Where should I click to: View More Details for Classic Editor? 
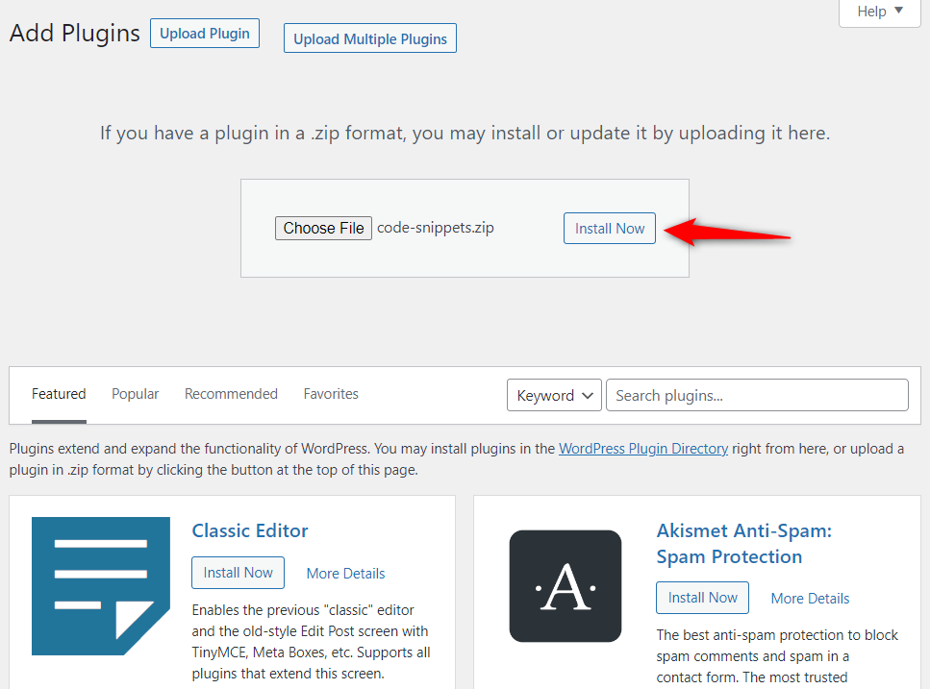click(345, 574)
